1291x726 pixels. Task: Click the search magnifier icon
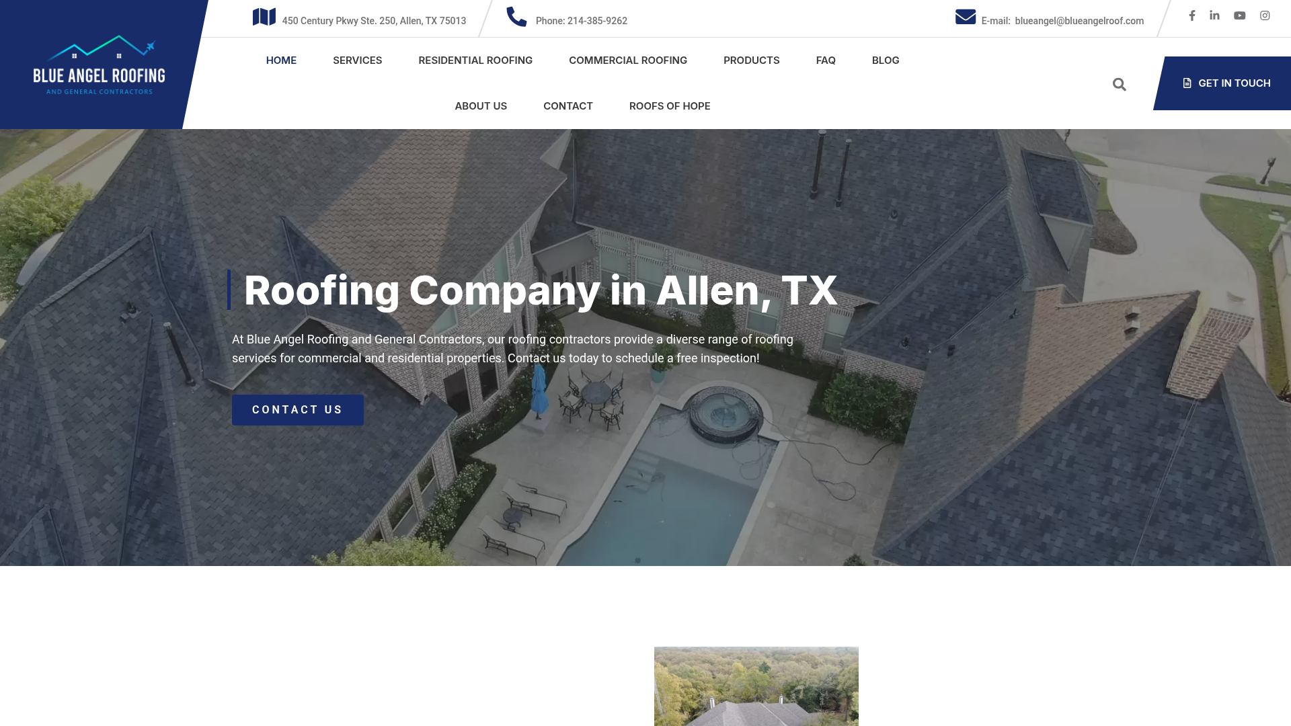1119,84
